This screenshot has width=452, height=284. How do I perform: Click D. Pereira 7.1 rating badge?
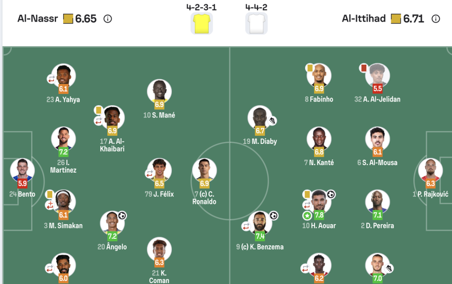(x=378, y=215)
